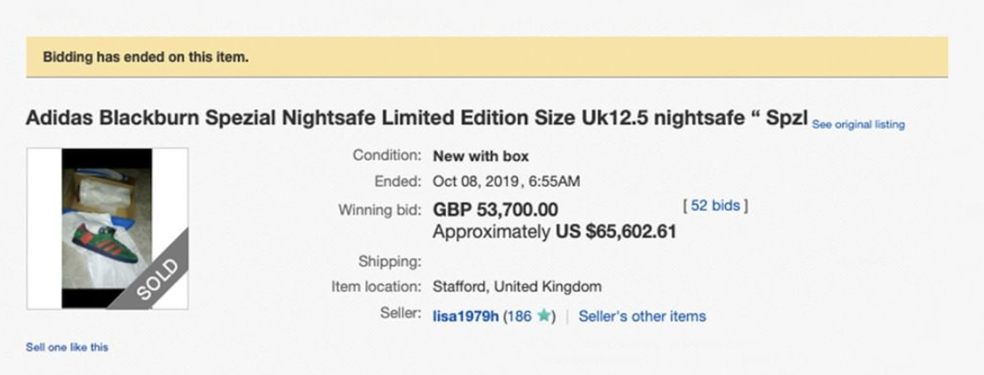Click the gray SOLD ribbon on the photo
The image size is (984, 375).
(159, 275)
